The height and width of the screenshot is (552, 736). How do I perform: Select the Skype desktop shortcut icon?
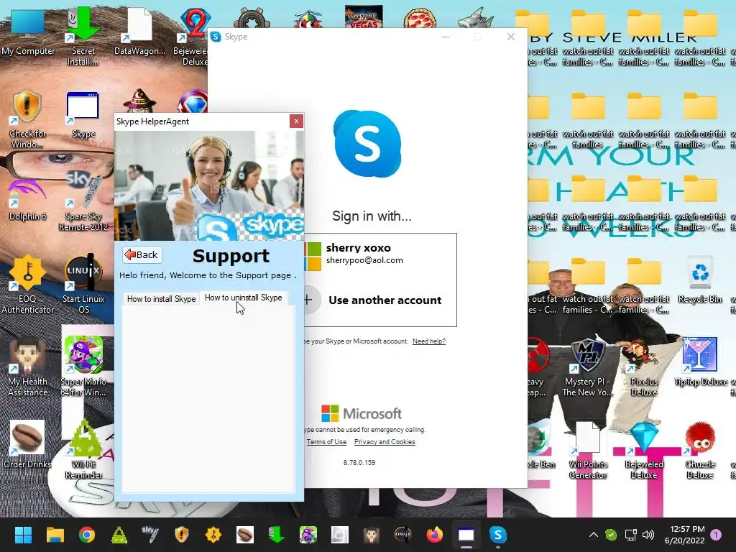coord(83,115)
